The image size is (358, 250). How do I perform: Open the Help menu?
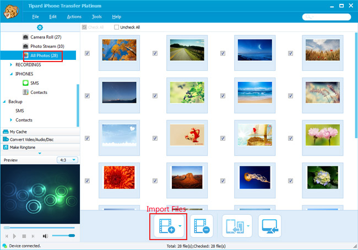pos(116,16)
